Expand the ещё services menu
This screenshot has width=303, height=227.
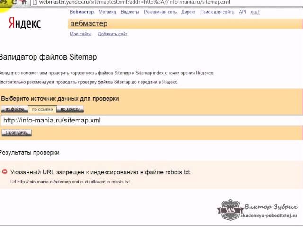[255, 12]
